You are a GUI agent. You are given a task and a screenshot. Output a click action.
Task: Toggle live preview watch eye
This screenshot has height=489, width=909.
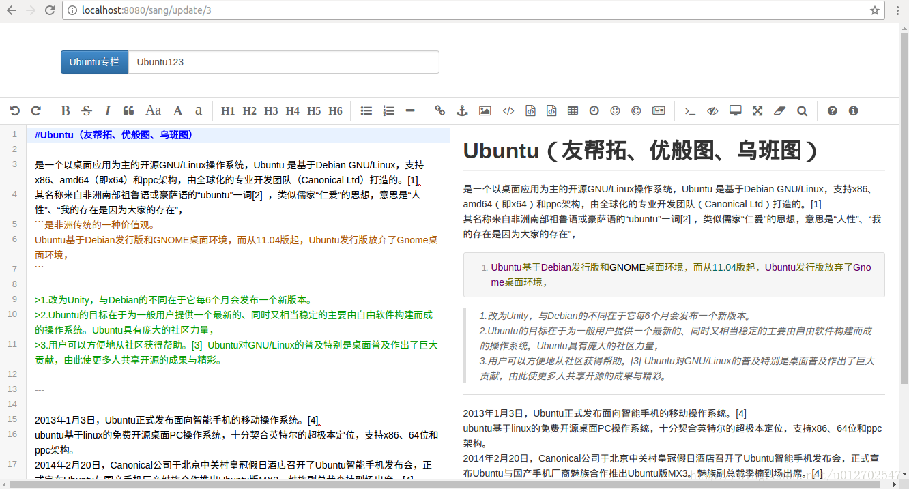click(x=712, y=110)
